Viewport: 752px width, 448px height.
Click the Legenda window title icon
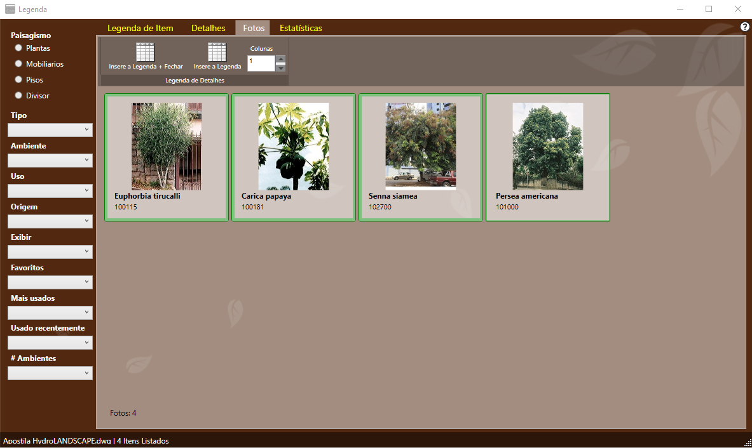tap(10, 10)
